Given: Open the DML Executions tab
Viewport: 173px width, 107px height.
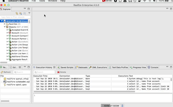Looking at the screenshot, I should [98, 67].
